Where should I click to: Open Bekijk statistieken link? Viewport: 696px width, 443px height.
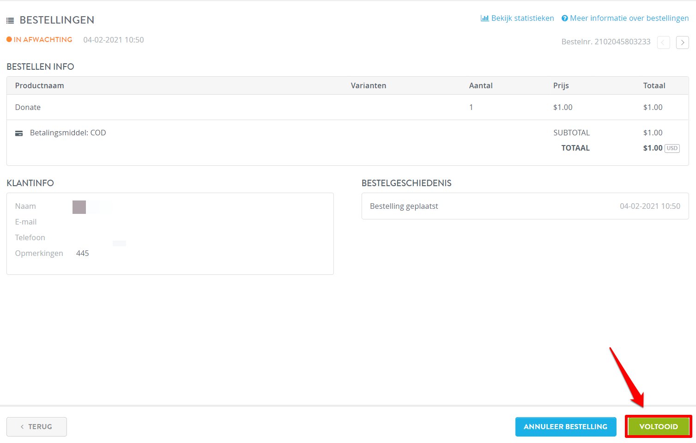point(522,18)
